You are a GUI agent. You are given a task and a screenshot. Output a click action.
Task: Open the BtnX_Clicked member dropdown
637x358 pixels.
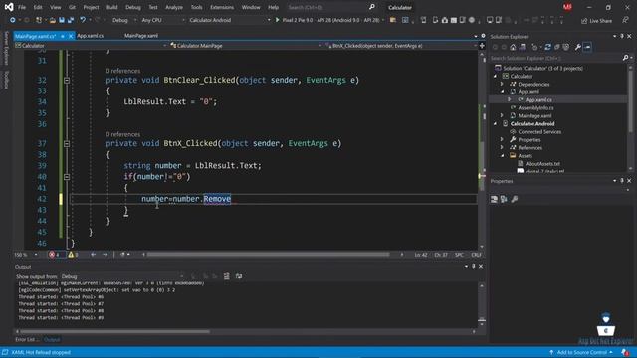tap(401, 46)
